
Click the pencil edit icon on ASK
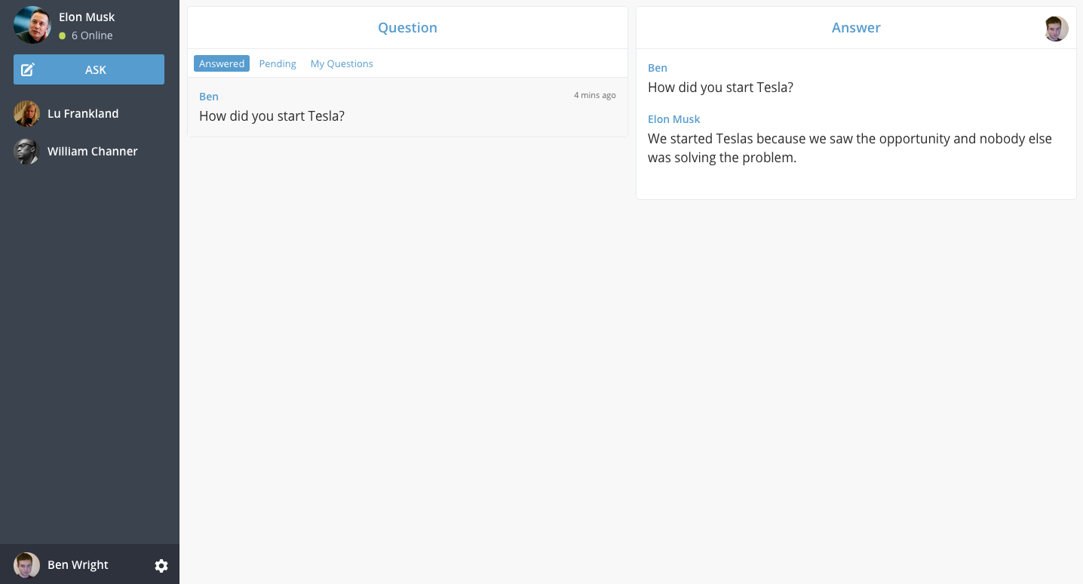28,69
